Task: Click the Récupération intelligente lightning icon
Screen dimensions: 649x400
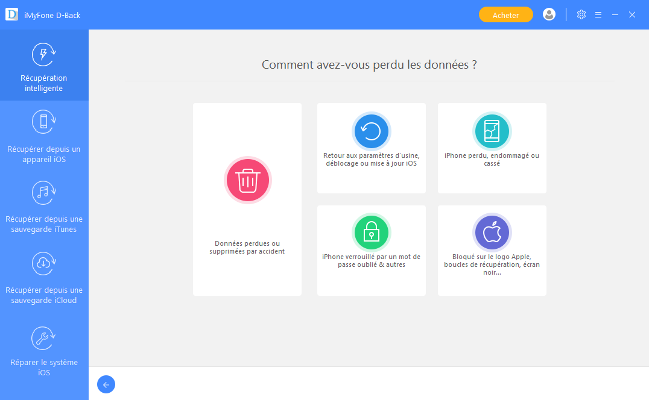Action: (x=44, y=55)
